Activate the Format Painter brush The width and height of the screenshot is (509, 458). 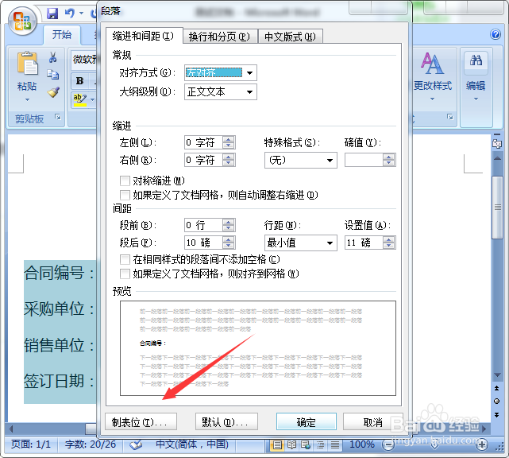click(x=53, y=92)
